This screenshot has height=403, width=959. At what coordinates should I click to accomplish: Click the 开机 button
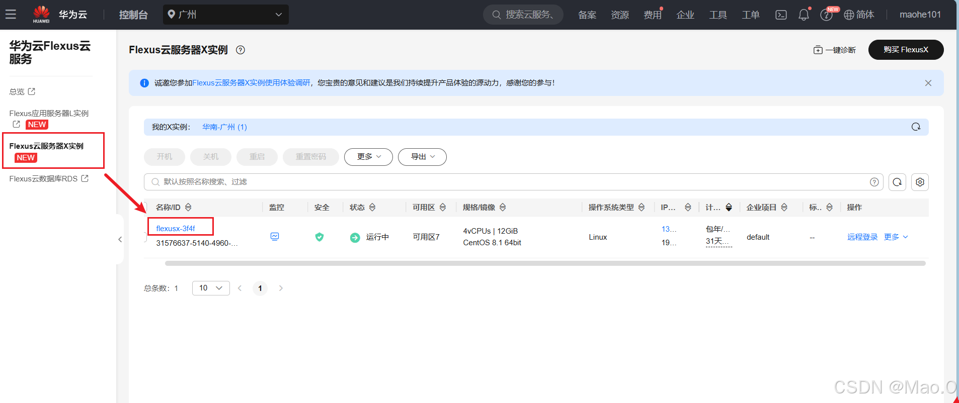coord(165,157)
